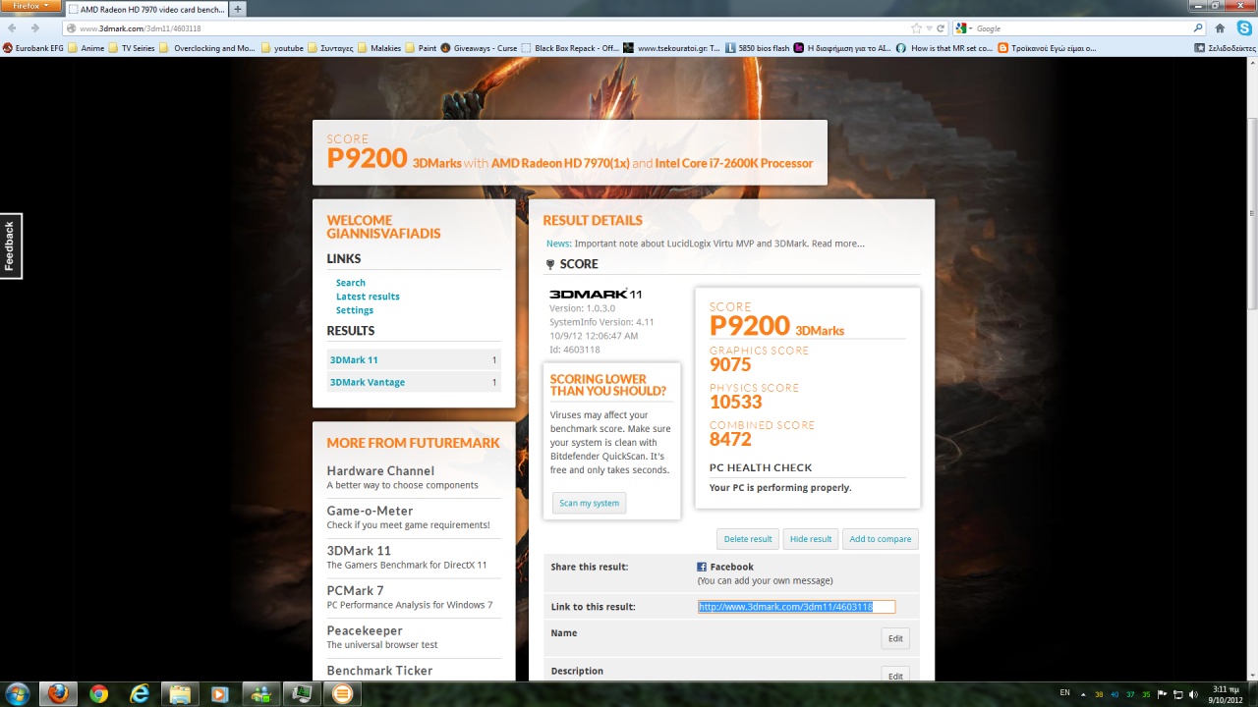This screenshot has width=1258, height=707.
Task: Open Latest results link
Action: pos(368,297)
